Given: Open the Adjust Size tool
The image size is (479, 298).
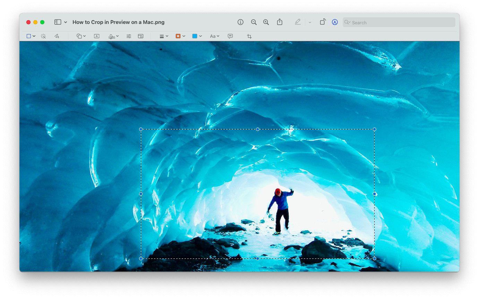Looking at the screenshot, I should pos(140,36).
